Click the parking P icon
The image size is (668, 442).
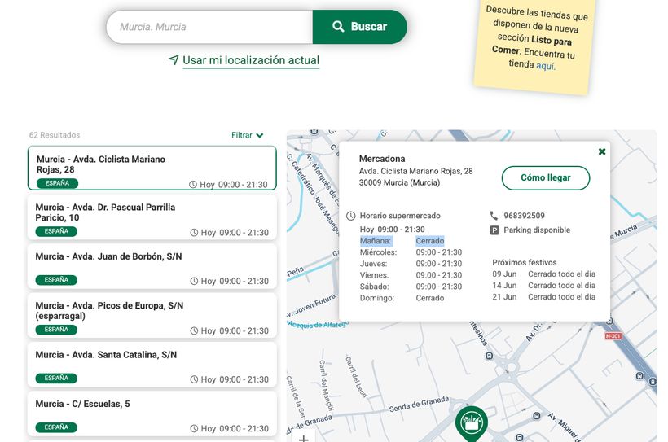pos(494,230)
